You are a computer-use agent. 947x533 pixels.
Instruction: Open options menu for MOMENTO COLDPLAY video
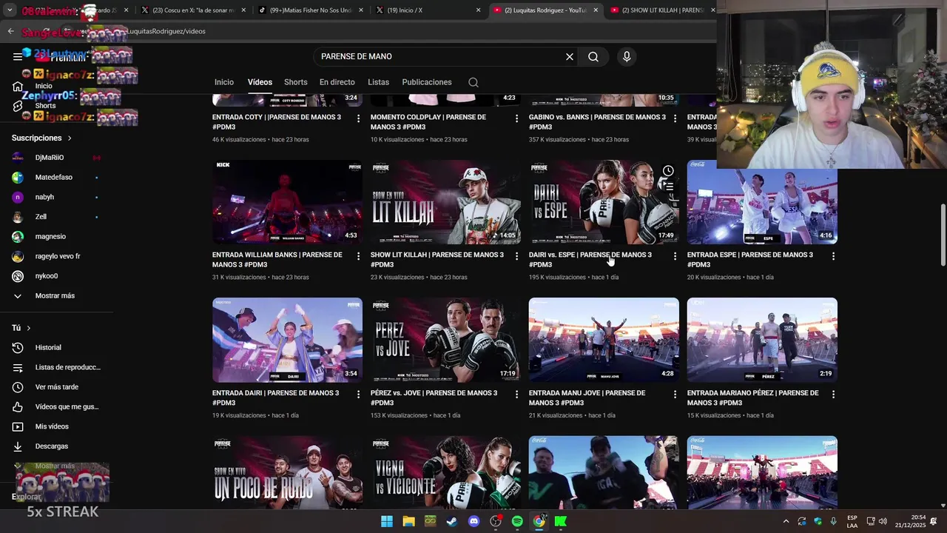516,118
